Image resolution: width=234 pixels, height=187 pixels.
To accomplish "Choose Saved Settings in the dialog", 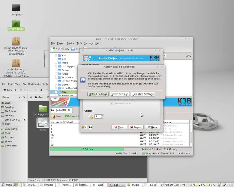I will tap(120, 94).
